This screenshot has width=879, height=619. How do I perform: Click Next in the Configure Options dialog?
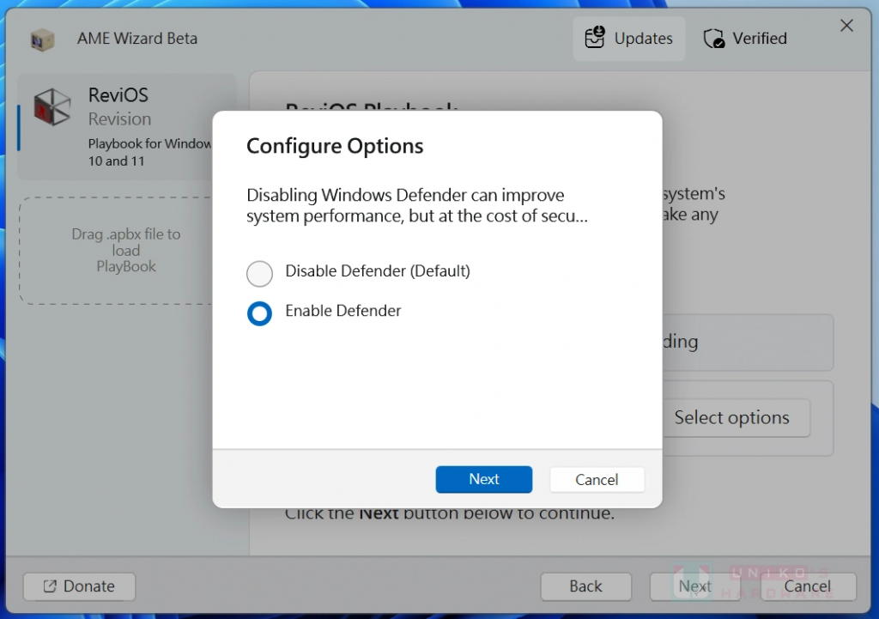pyautogui.click(x=484, y=479)
